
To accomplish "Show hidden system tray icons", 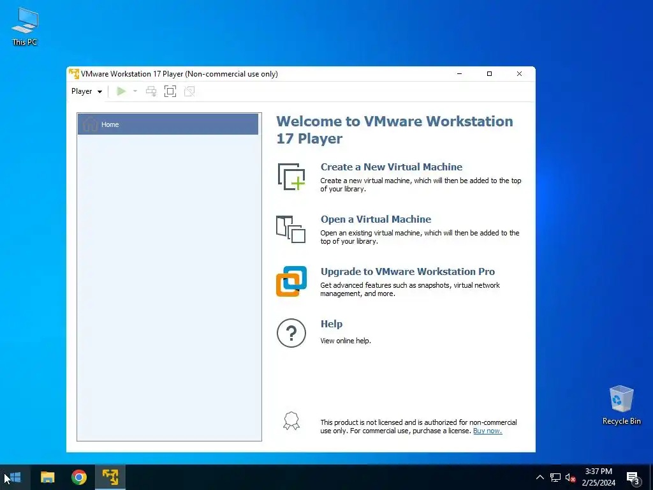I will tap(539, 477).
